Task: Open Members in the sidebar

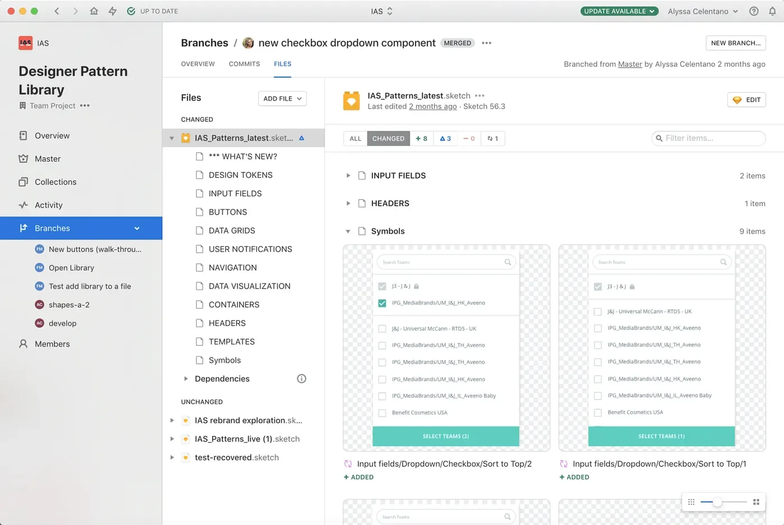Action: [52, 344]
